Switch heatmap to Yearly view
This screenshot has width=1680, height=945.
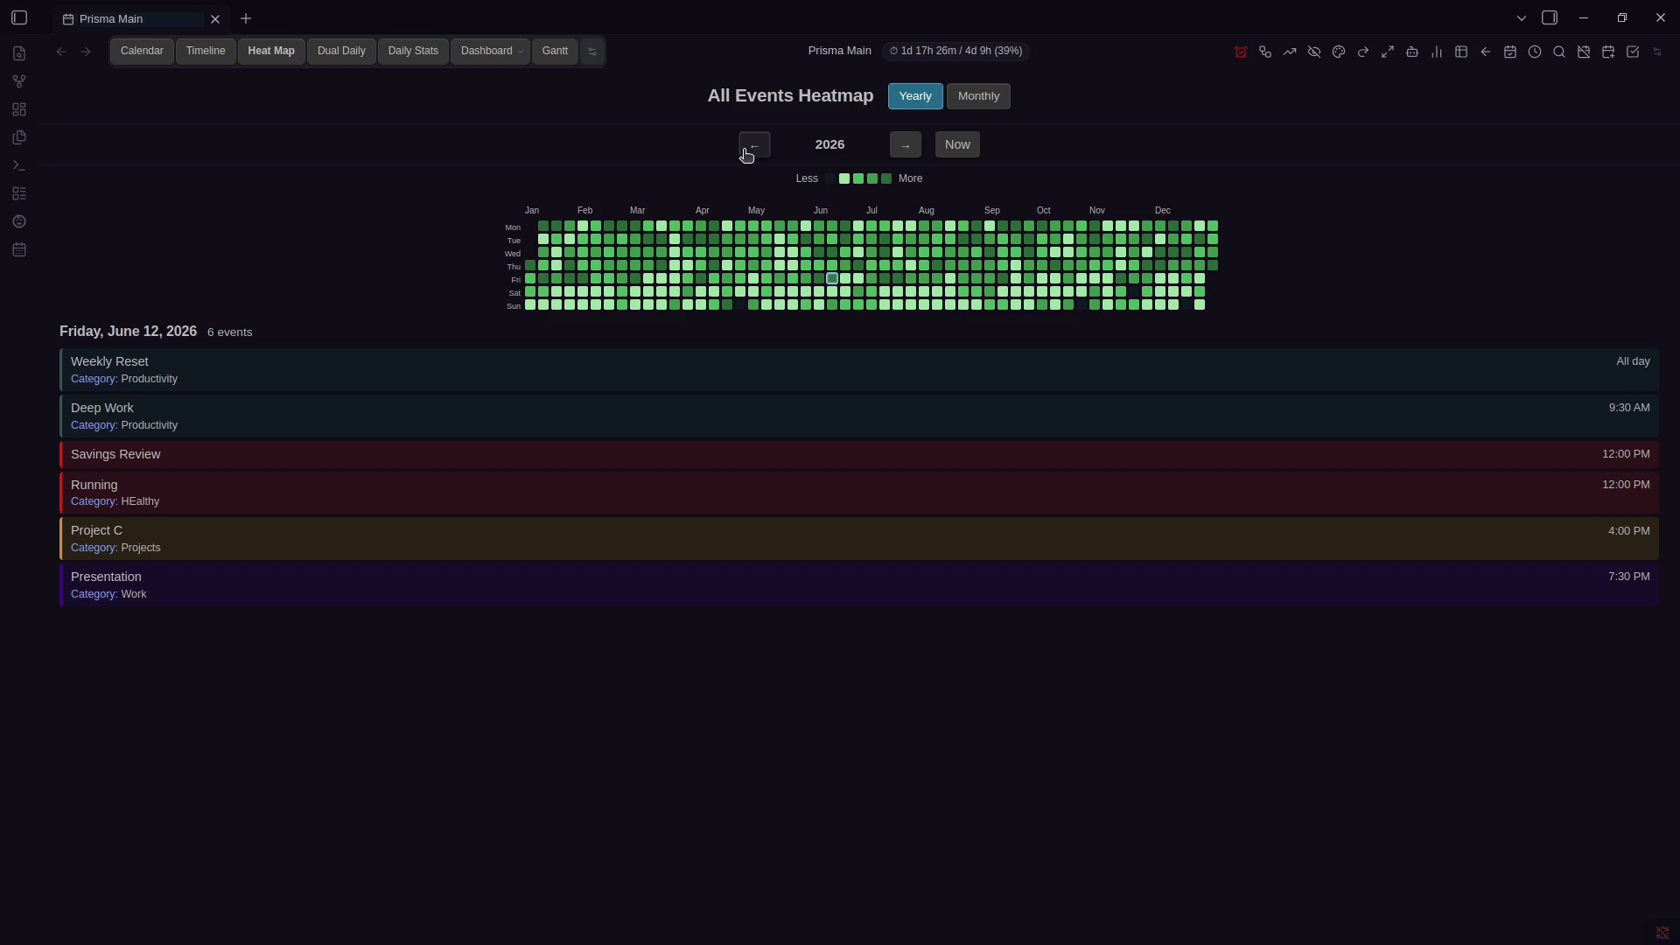914,96
